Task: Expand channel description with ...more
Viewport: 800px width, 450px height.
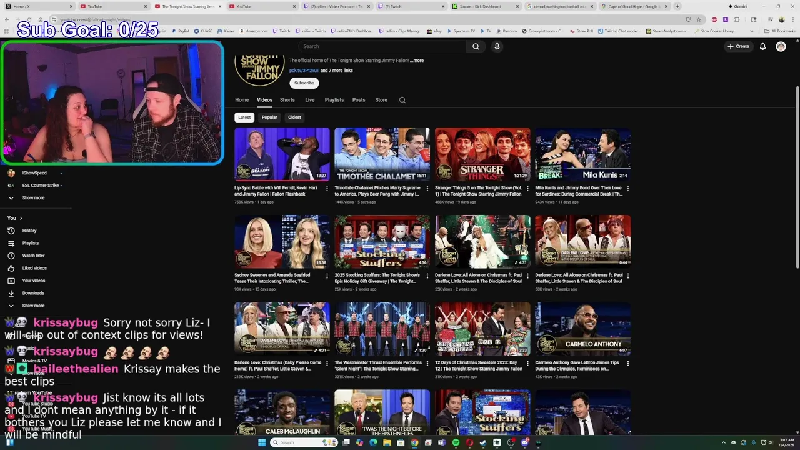Action: (417, 61)
